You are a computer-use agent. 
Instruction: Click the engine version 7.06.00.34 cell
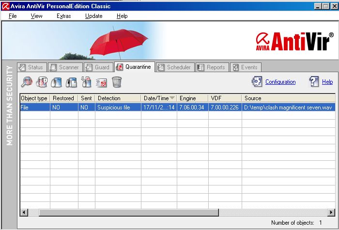click(x=192, y=107)
